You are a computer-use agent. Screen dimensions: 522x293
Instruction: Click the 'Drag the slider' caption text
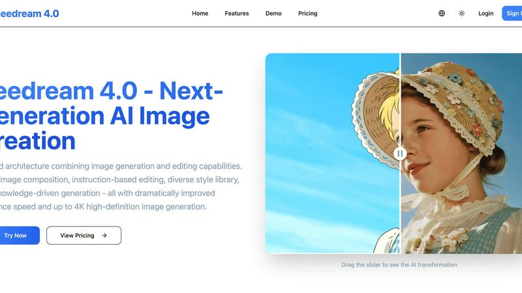pyautogui.click(x=399, y=265)
